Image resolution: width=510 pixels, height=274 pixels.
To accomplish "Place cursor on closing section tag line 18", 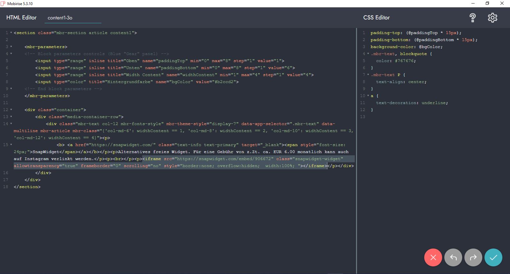I will 27,187.
